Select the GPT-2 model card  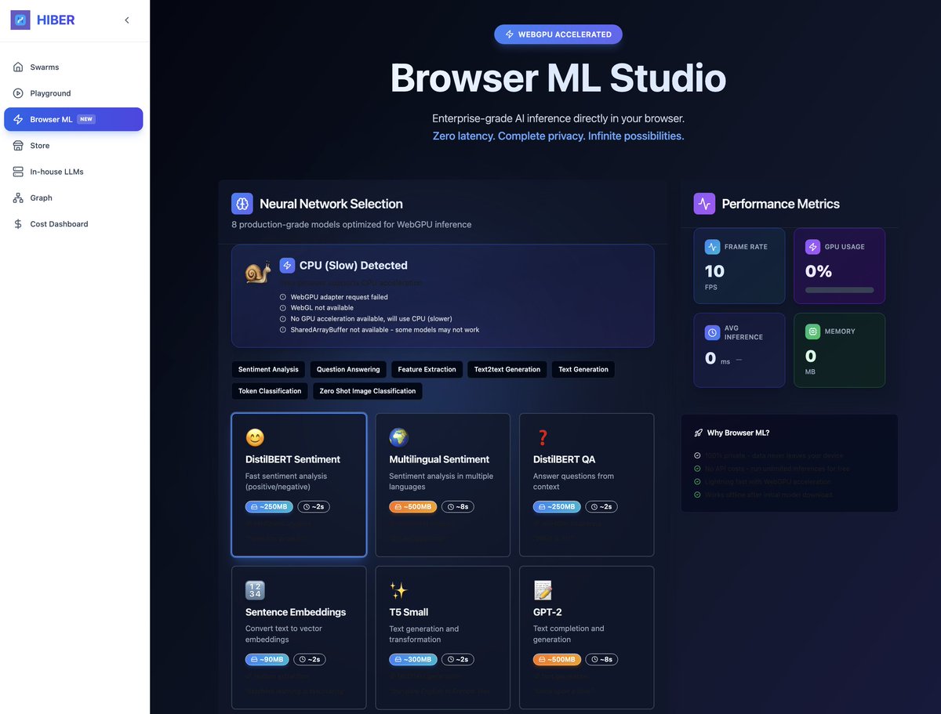[587, 636]
